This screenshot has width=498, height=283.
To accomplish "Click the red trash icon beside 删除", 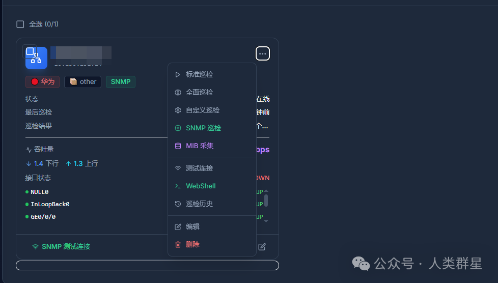I will pos(178,244).
